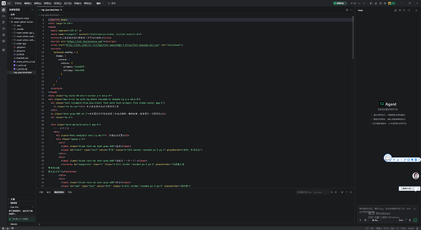Close the AI chat side panel
The image size is (421, 230).
pos(417,10)
